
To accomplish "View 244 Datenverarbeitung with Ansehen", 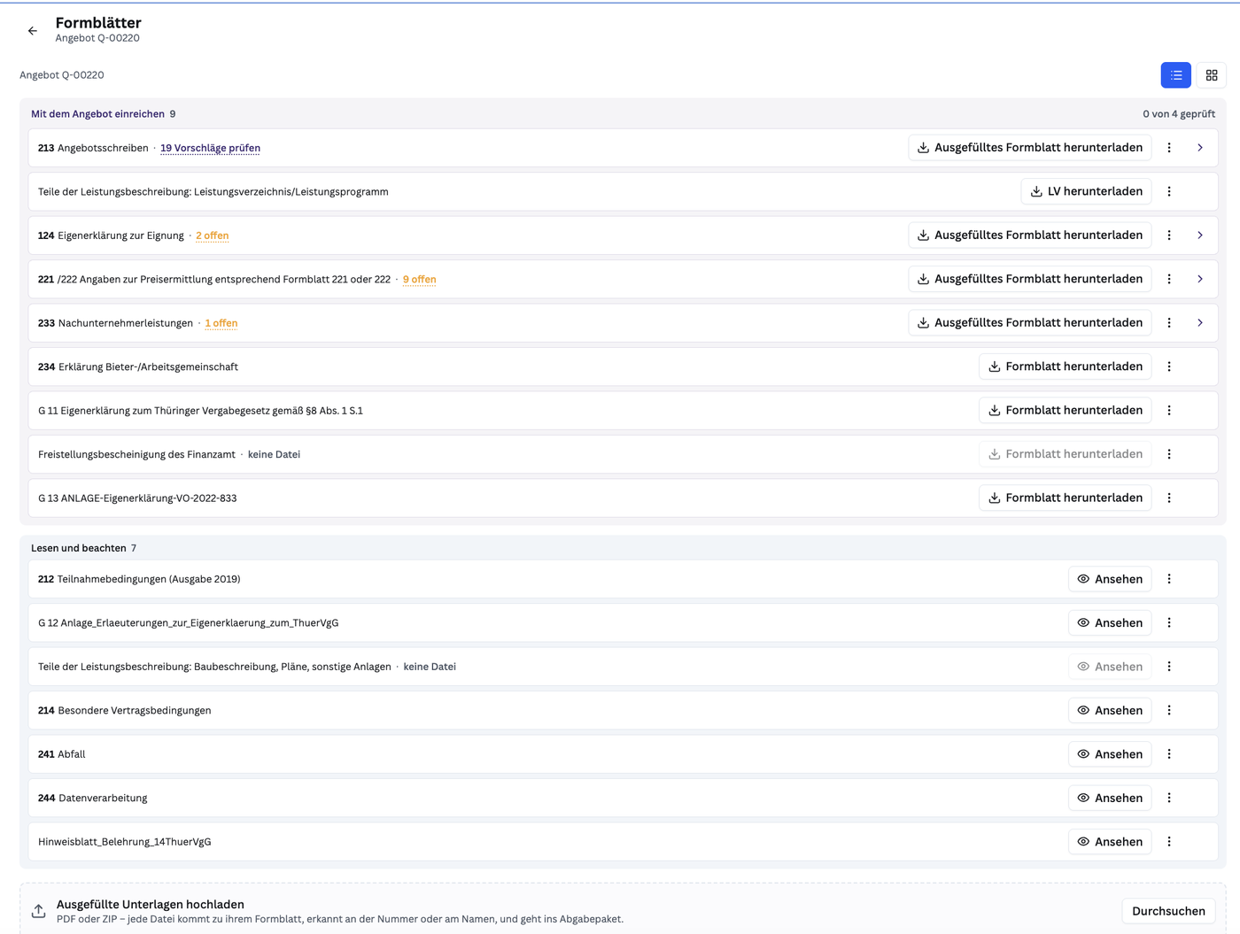I will (1110, 799).
